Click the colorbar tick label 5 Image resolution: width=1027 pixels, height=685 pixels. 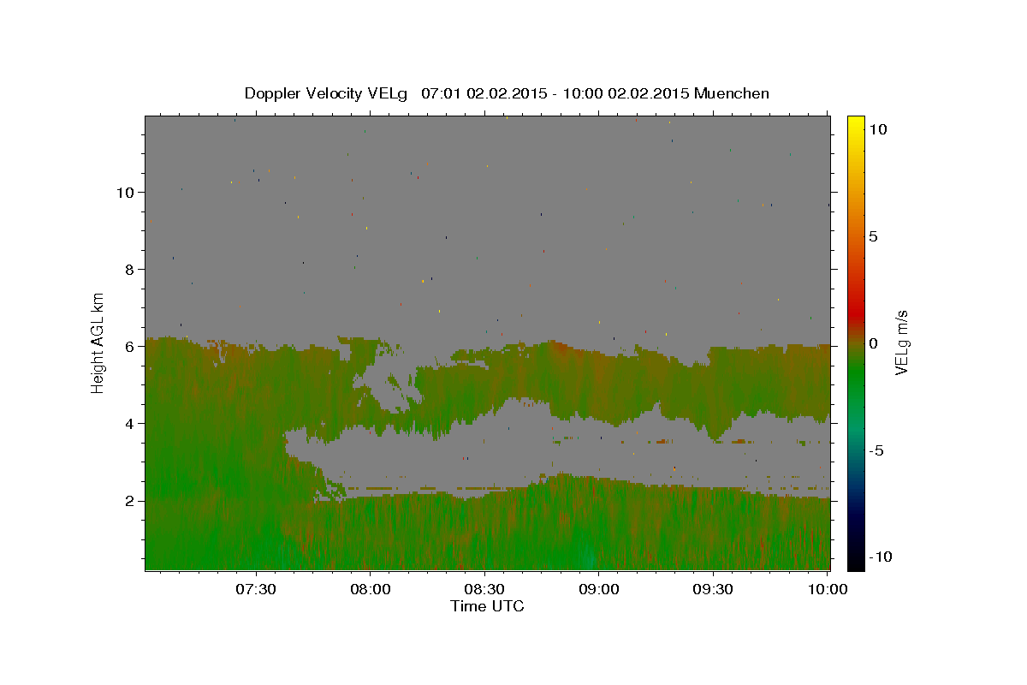[874, 237]
